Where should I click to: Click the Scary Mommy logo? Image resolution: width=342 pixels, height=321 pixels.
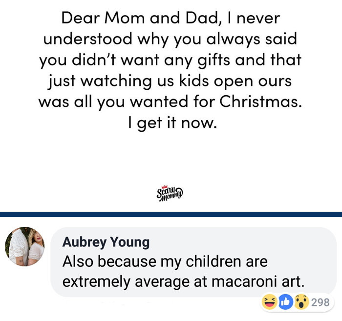click(170, 193)
